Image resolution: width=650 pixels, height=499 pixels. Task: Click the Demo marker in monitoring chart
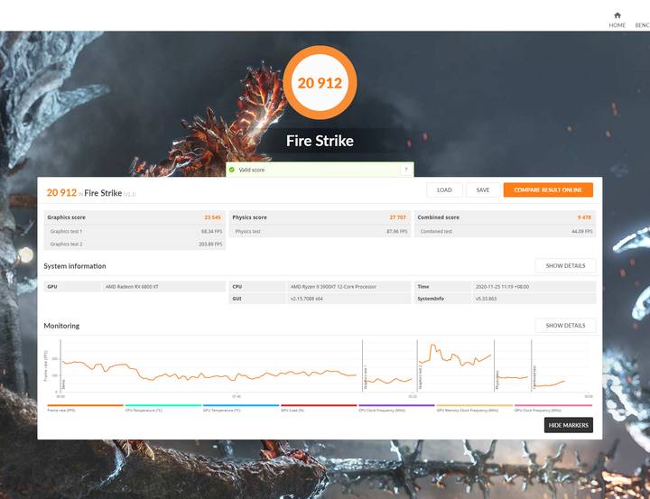[63, 383]
